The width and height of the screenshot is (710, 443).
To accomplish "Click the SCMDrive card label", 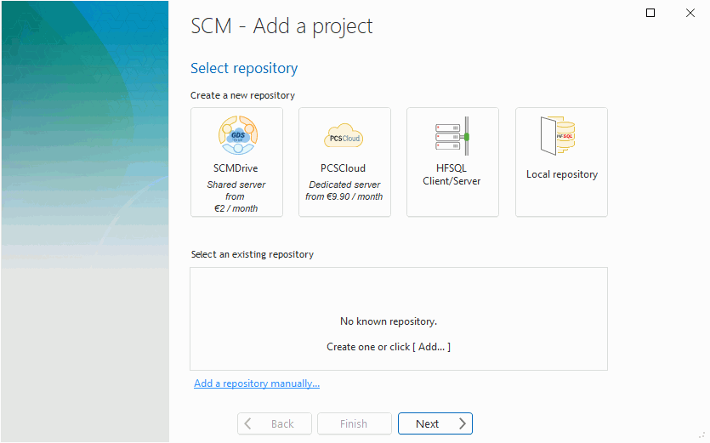I will point(236,168).
